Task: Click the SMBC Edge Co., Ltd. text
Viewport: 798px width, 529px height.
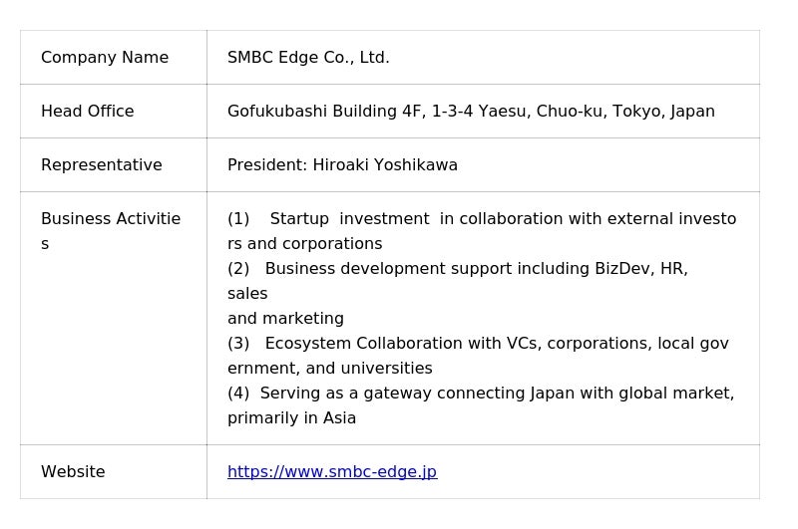Action: (308, 58)
